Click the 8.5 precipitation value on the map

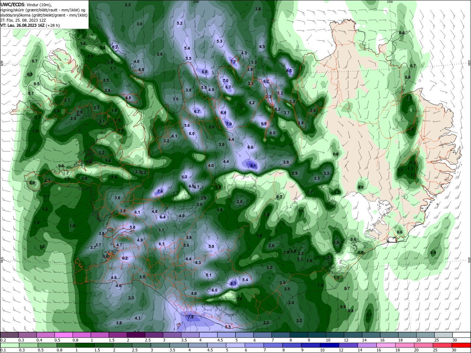point(289,71)
